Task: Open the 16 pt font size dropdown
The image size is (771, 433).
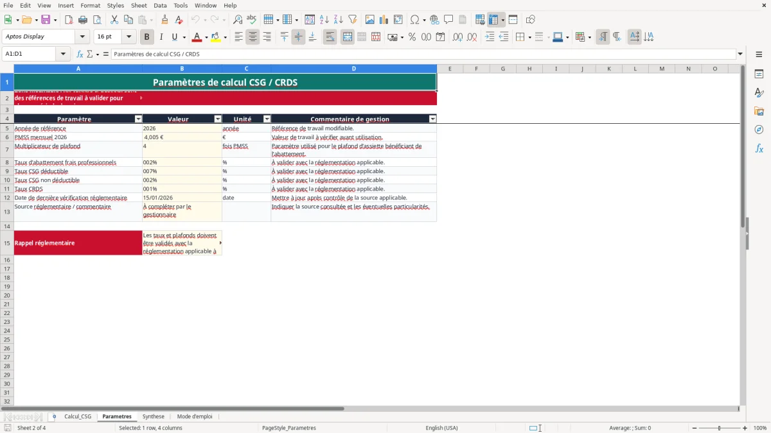Action: click(x=128, y=37)
